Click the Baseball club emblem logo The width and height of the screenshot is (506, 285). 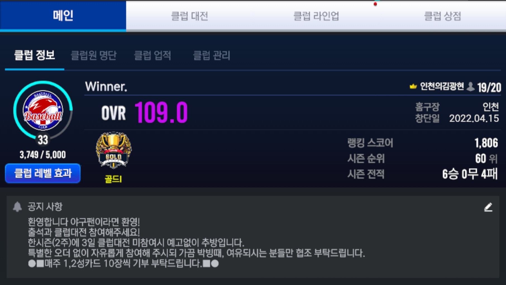click(x=43, y=111)
